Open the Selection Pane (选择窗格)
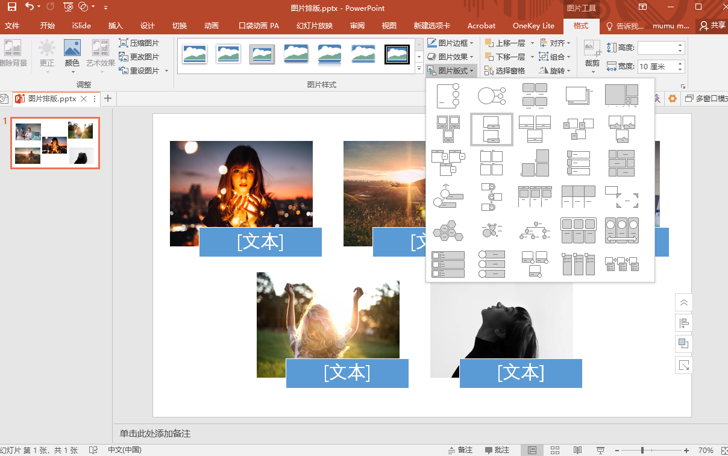Viewport: 728px width, 456px height. (x=505, y=70)
